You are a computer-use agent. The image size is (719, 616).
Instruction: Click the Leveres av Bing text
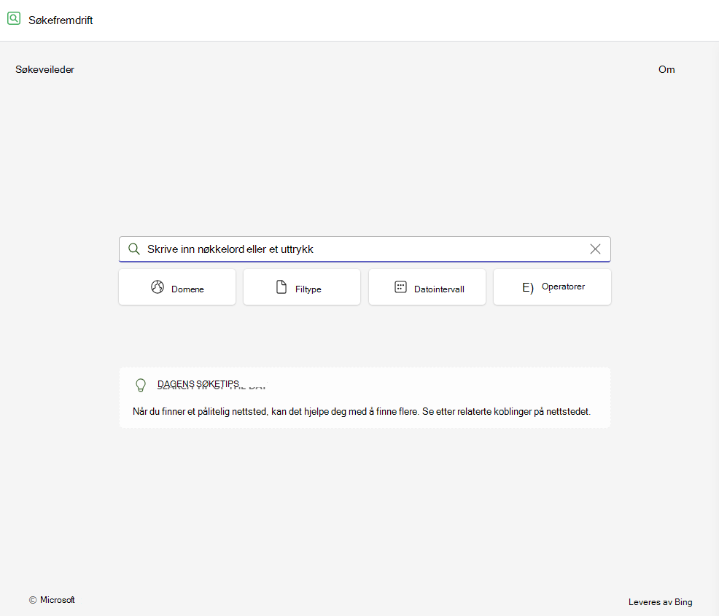(x=661, y=602)
